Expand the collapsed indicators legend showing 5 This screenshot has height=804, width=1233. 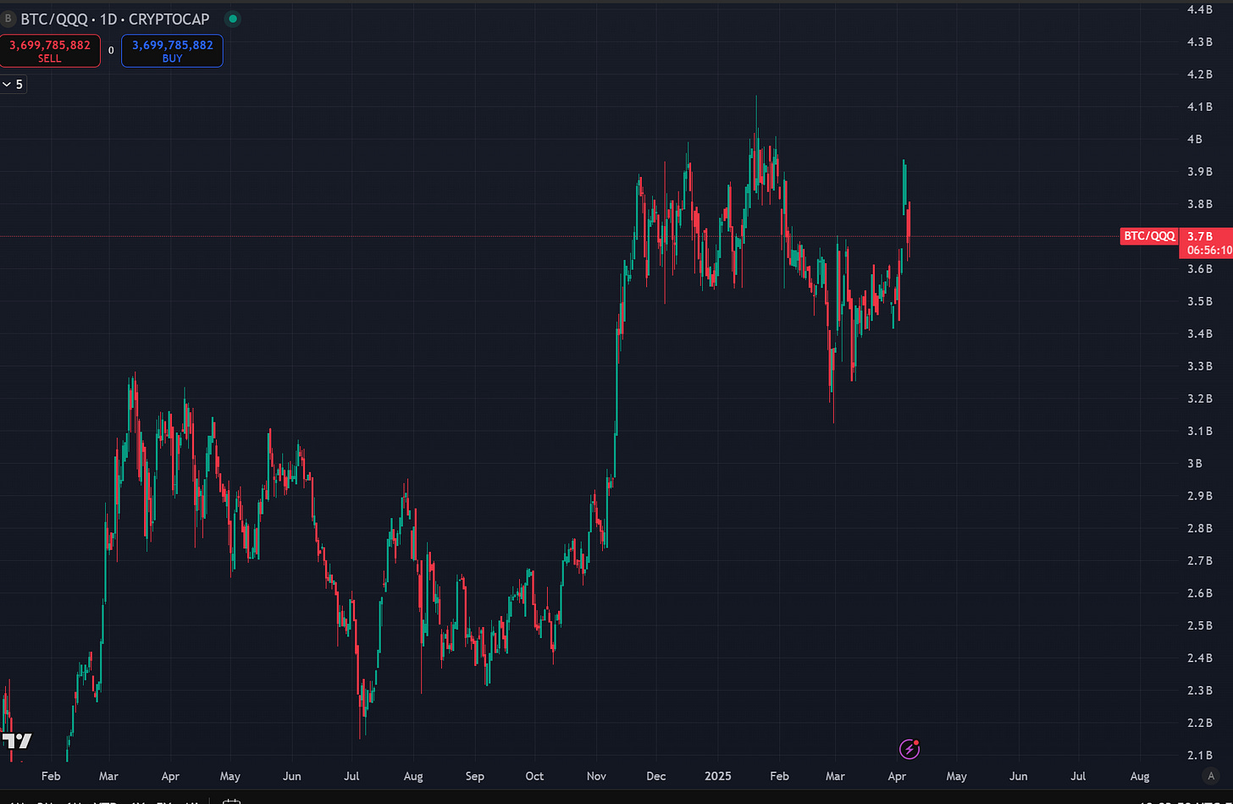coord(14,84)
